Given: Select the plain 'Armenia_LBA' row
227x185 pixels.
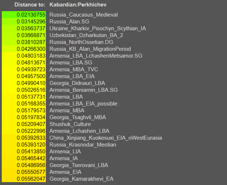Looking at the screenshot, I should (66, 97).
